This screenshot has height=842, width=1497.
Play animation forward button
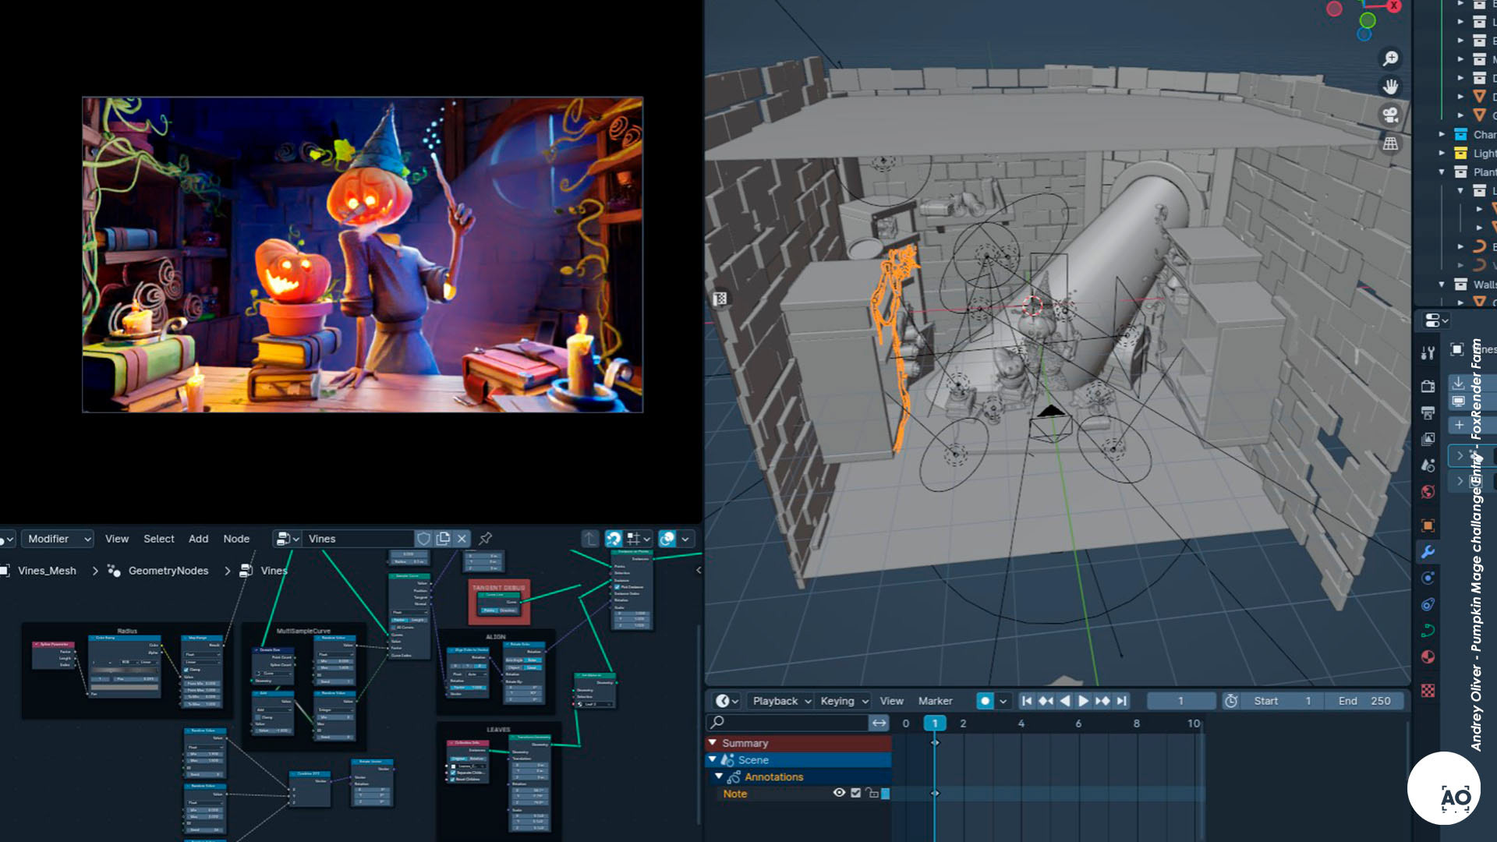click(1084, 701)
